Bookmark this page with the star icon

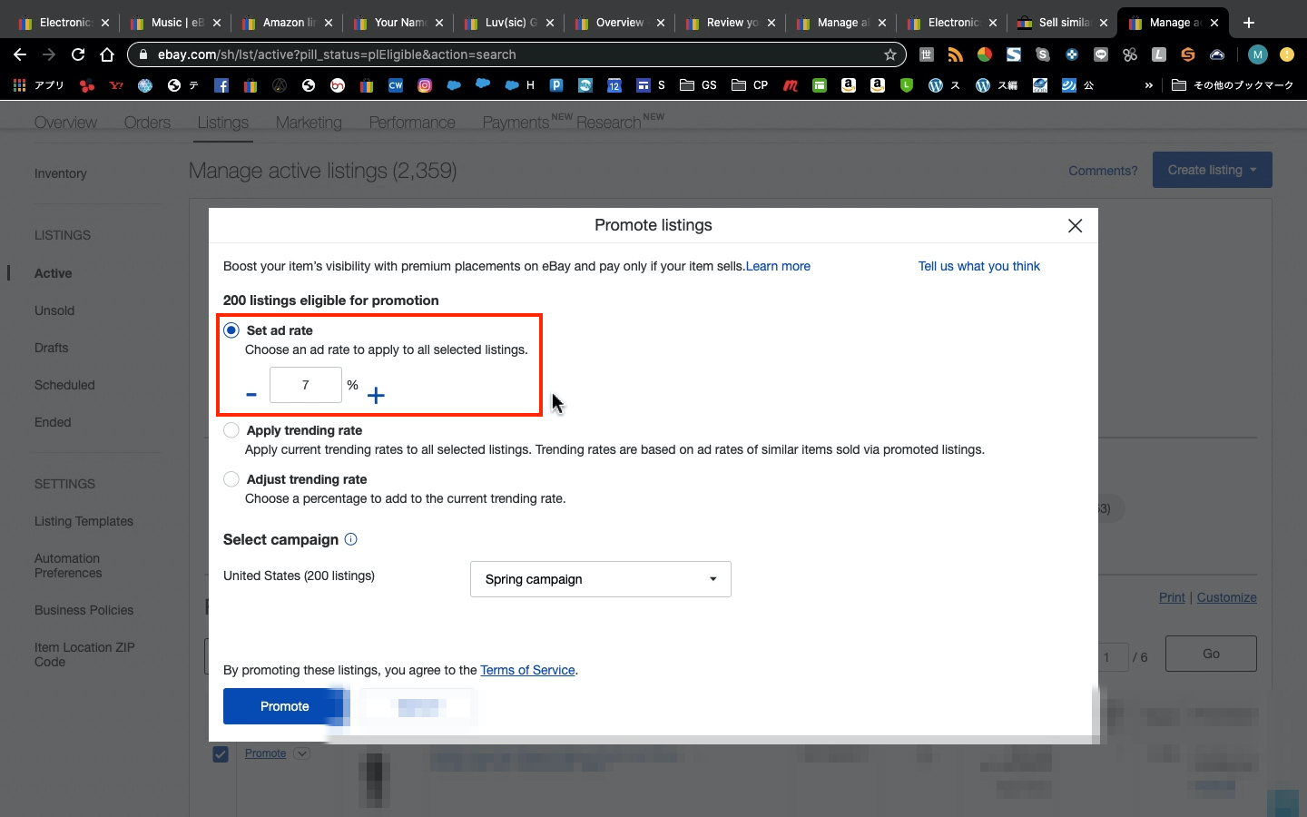pos(889,54)
